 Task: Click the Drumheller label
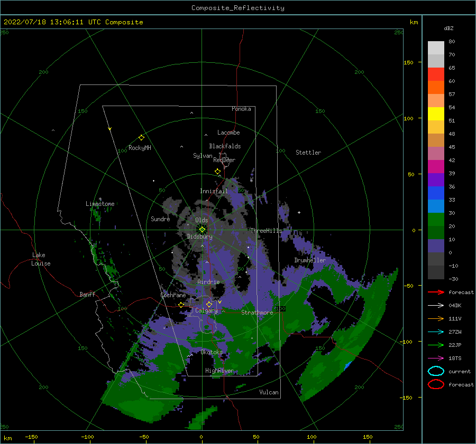[x=310, y=260]
